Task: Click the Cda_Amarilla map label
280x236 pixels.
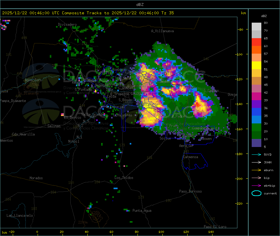Action: (x=23, y=134)
